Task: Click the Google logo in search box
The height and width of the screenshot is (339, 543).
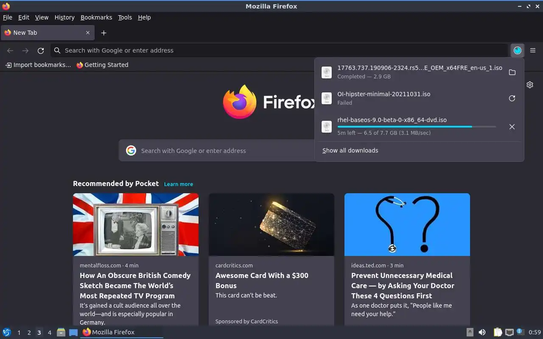Action: (x=131, y=150)
